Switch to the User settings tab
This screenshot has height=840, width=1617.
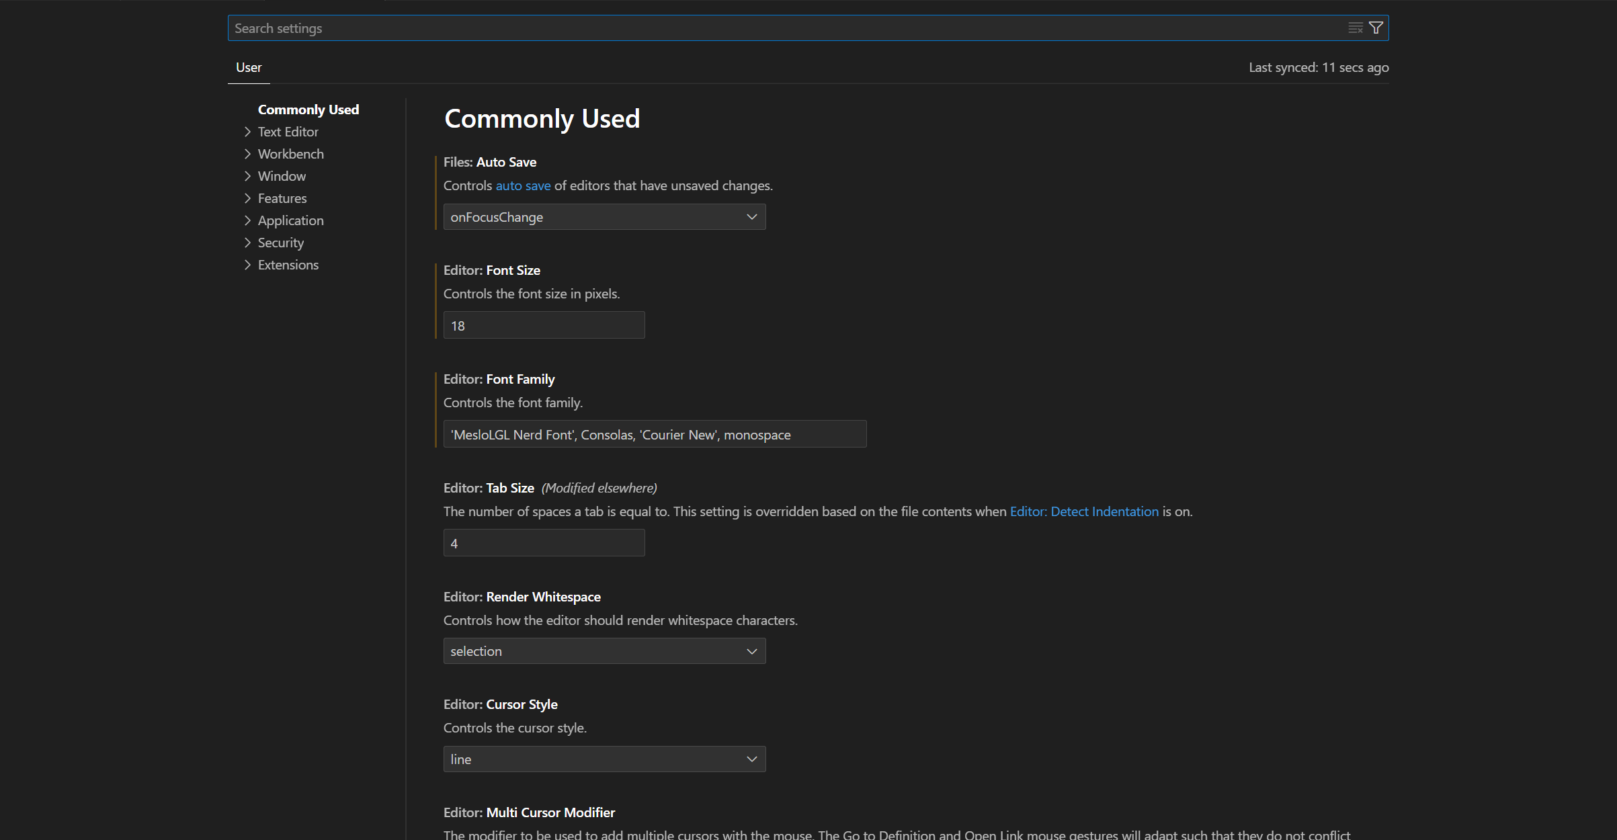[x=249, y=68]
